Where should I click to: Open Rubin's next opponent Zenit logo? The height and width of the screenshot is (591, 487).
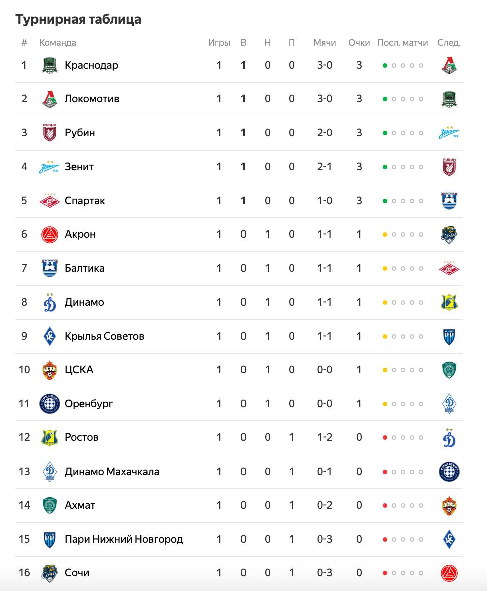coord(449,133)
